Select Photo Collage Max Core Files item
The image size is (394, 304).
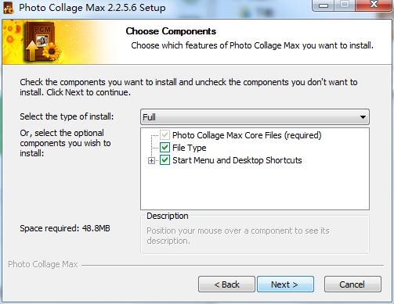pyautogui.click(x=247, y=135)
